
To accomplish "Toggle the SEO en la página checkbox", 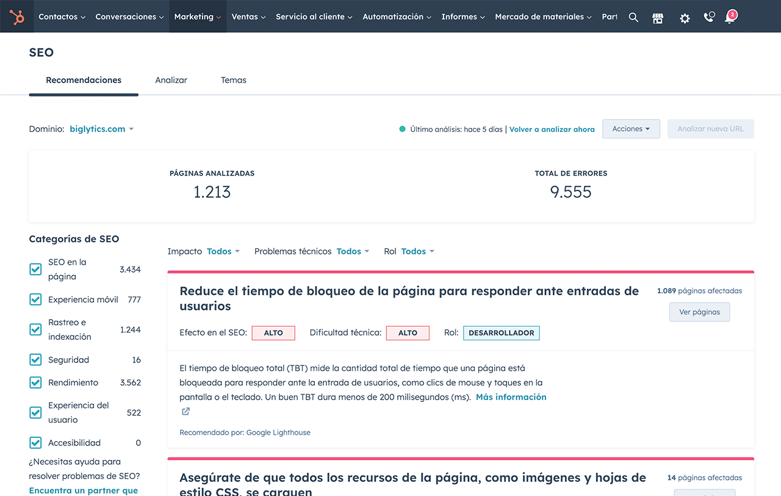I will pyautogui.click(x=35, y=269).
